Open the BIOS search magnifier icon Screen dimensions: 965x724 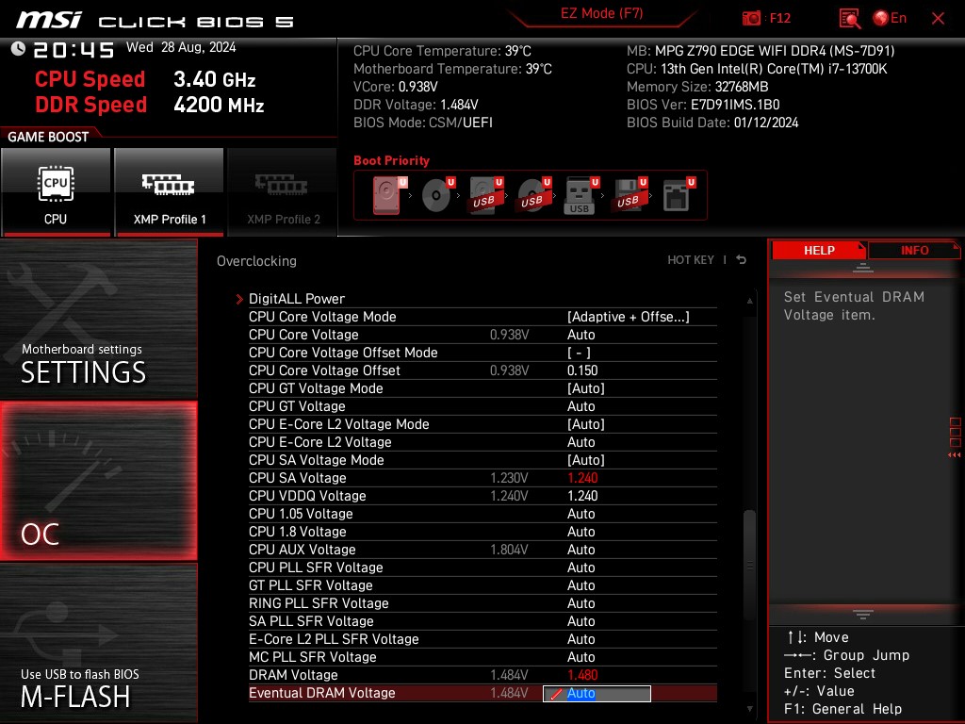coord(849,19)
